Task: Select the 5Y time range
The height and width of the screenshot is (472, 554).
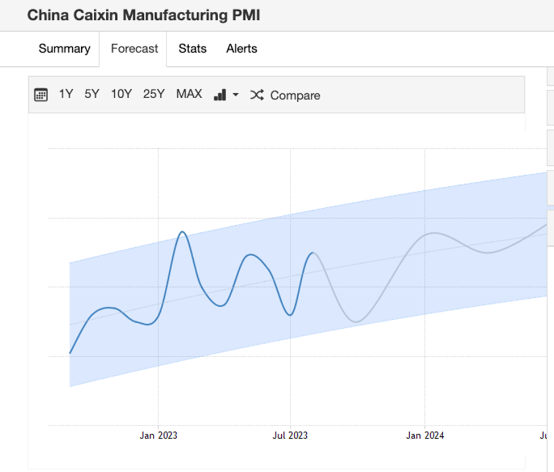Action: [91, 94]
